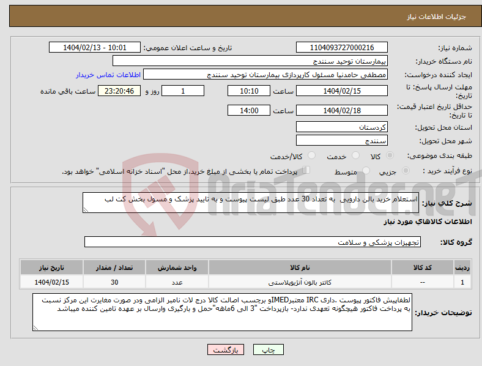The image size is (482, 366).
Task: Click the تعداد / مقدار column header
Action: (x=114, y=267)
